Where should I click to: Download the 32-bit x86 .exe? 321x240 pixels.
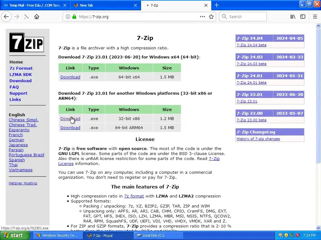pos(70,118)
